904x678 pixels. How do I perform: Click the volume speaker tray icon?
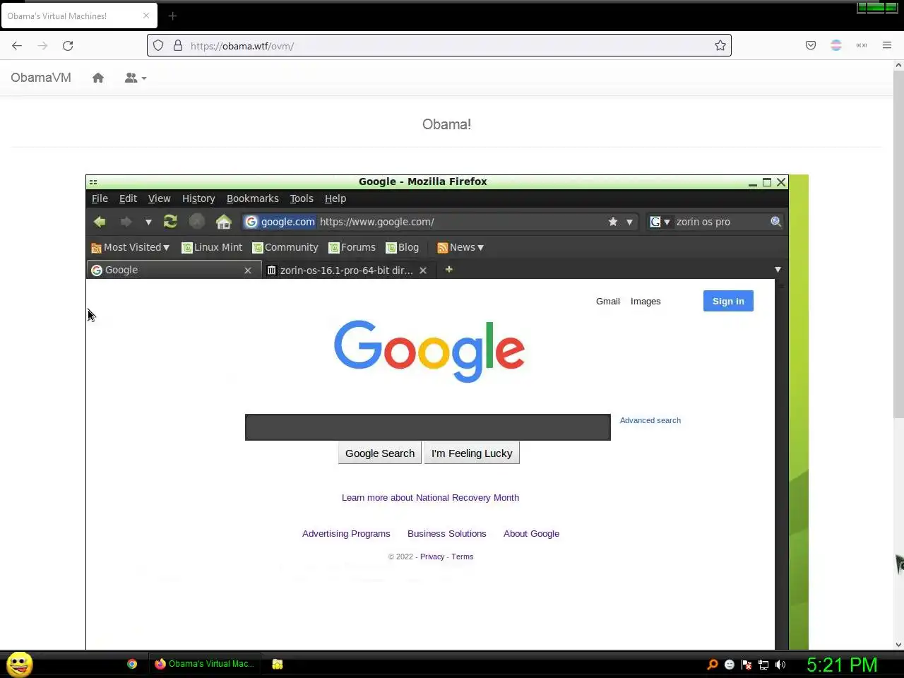point(780,665)
